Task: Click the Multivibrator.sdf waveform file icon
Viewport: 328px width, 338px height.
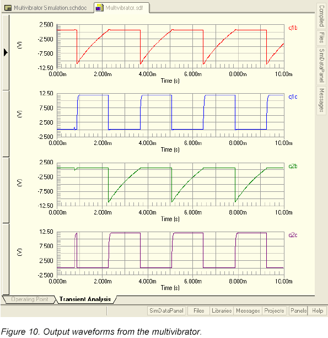Action: coord(99,8)
